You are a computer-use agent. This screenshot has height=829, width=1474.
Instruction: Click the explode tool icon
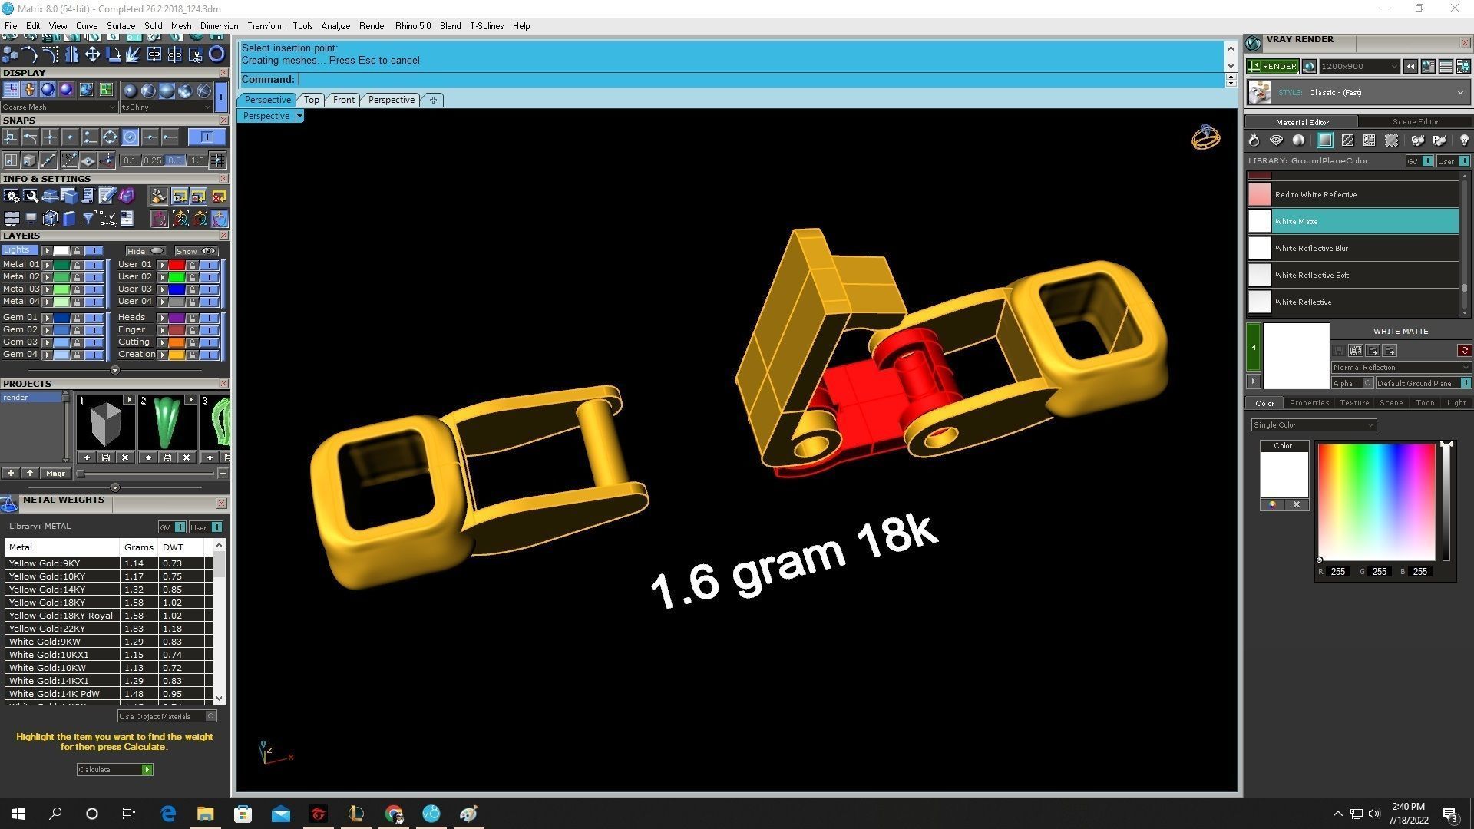pyautogui.click(x=133, y=54)
